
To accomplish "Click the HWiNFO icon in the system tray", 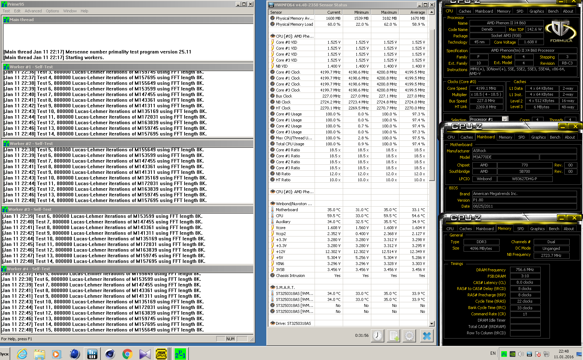I will pos(529,354).
